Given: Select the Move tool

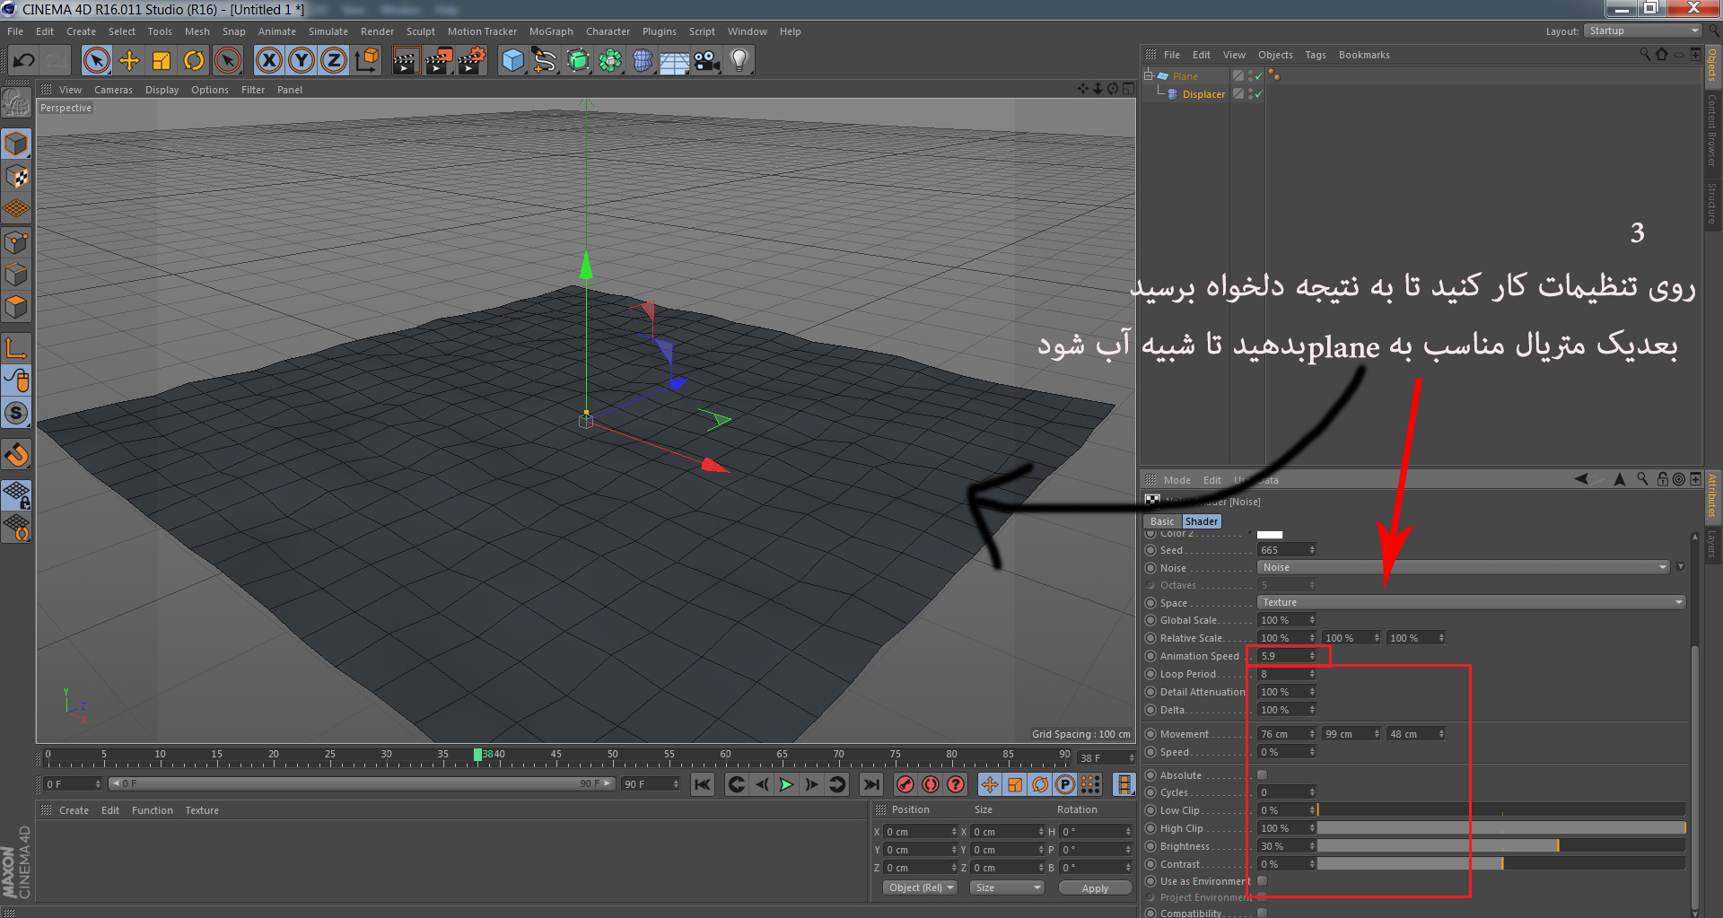Looking at the screenshot, I should [x=129, y=61].
